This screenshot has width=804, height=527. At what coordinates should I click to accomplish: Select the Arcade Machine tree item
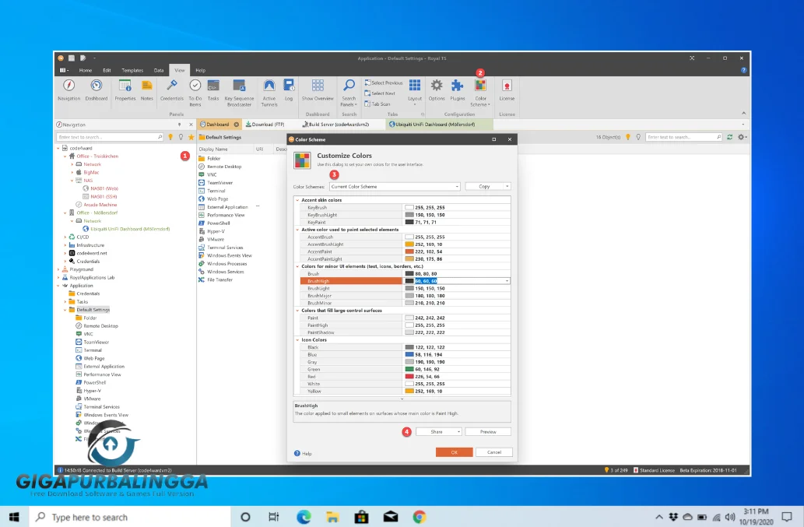[100, 205]
